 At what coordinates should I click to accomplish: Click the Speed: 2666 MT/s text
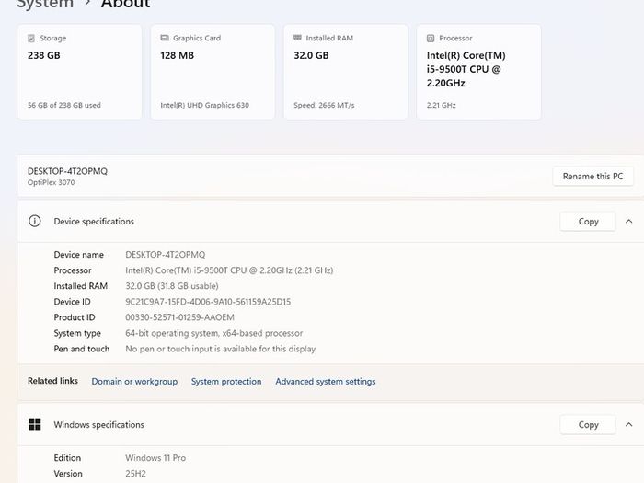pyautogui.click(x=324, y=105)
